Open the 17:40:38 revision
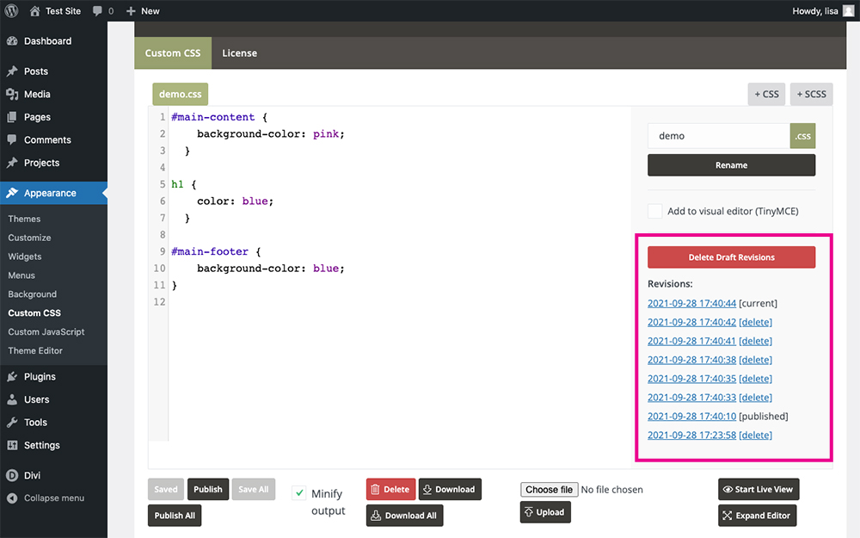This screenshot has width=860, height=538. 691,360
